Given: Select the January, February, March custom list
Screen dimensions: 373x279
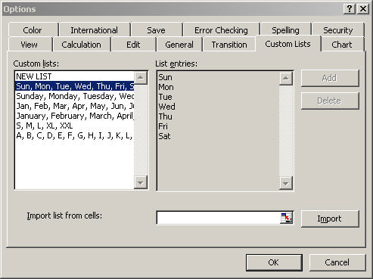Looking at the screenshot, I should [74, 116].
